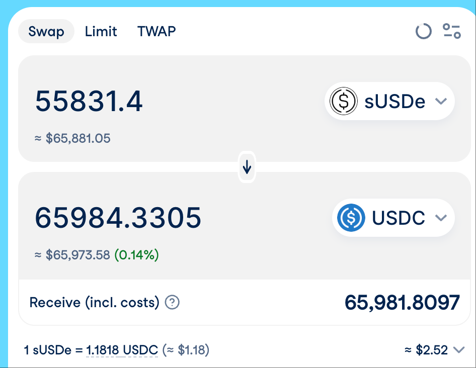Click the 65,981.8097 receive amount
This screenshot has height=368, width=476.
tap(402, 303)
